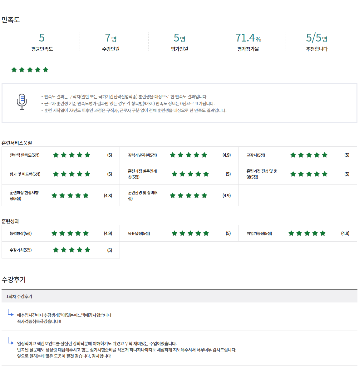The height and width of the screenshot is (388, 359).
Task: Select the third star of 능력향상
Action: tap(71, 233)
